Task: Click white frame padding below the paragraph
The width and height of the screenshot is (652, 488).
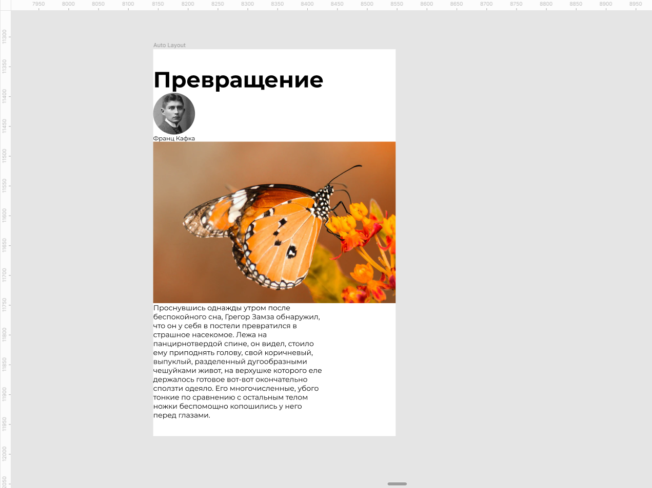Action: pos(274,428)
